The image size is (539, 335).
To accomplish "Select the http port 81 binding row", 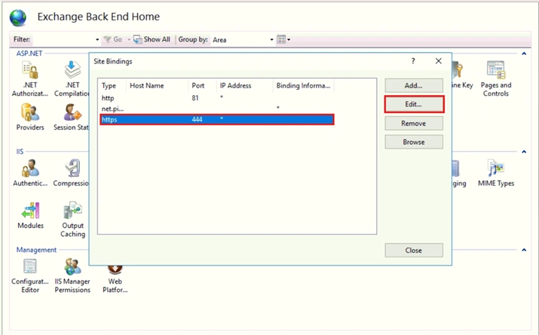I will (x=216, y=98).
